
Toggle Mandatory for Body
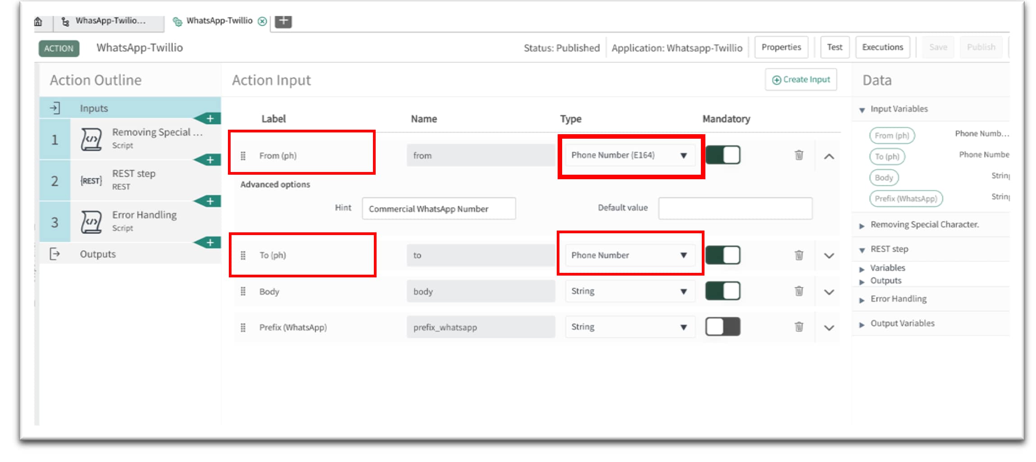point(722,291)
